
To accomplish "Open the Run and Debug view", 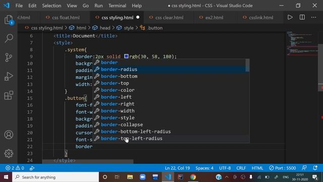I will tap(9, 76).
